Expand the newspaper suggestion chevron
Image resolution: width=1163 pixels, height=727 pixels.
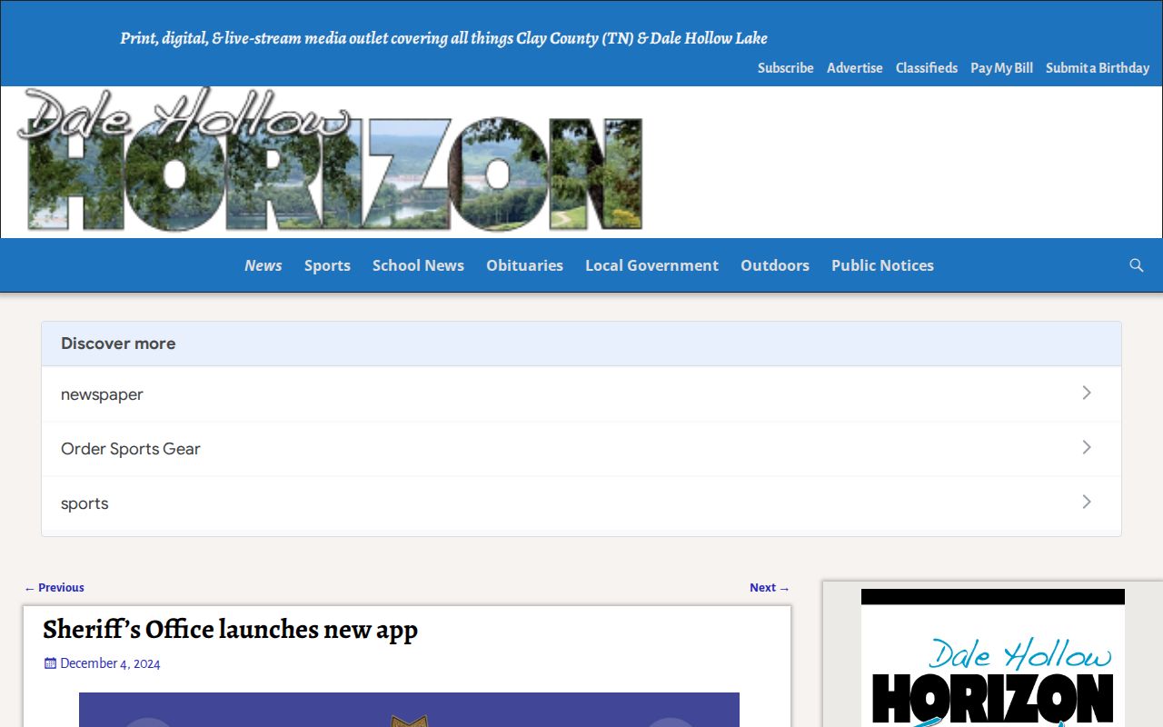click(x=1087, y=393)
